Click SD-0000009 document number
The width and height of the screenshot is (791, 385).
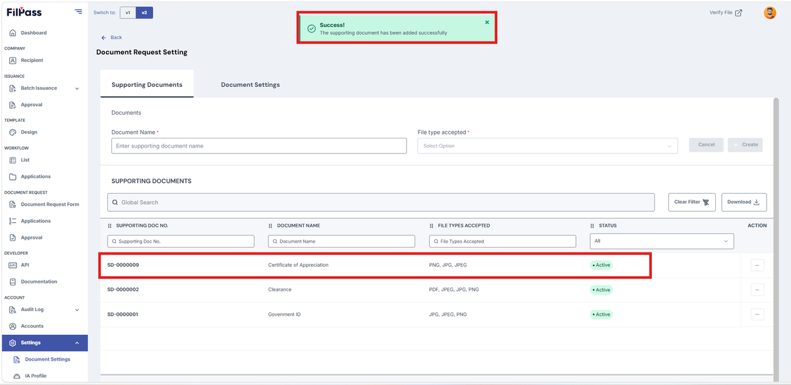(123, 265)
